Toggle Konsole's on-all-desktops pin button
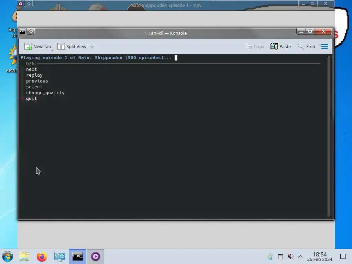Screen dimensions: 352x264 [x=31, y=32]
